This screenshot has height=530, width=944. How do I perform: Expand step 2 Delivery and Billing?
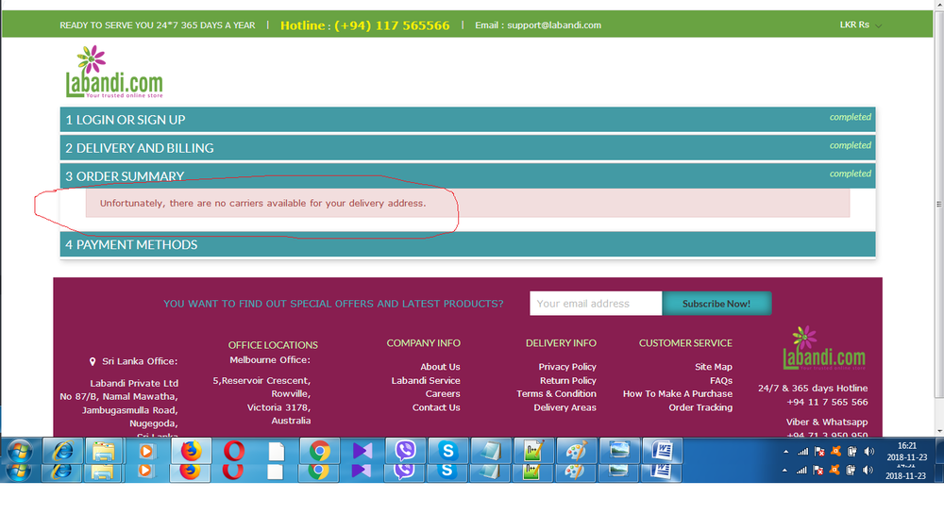(x=467, y=147)
